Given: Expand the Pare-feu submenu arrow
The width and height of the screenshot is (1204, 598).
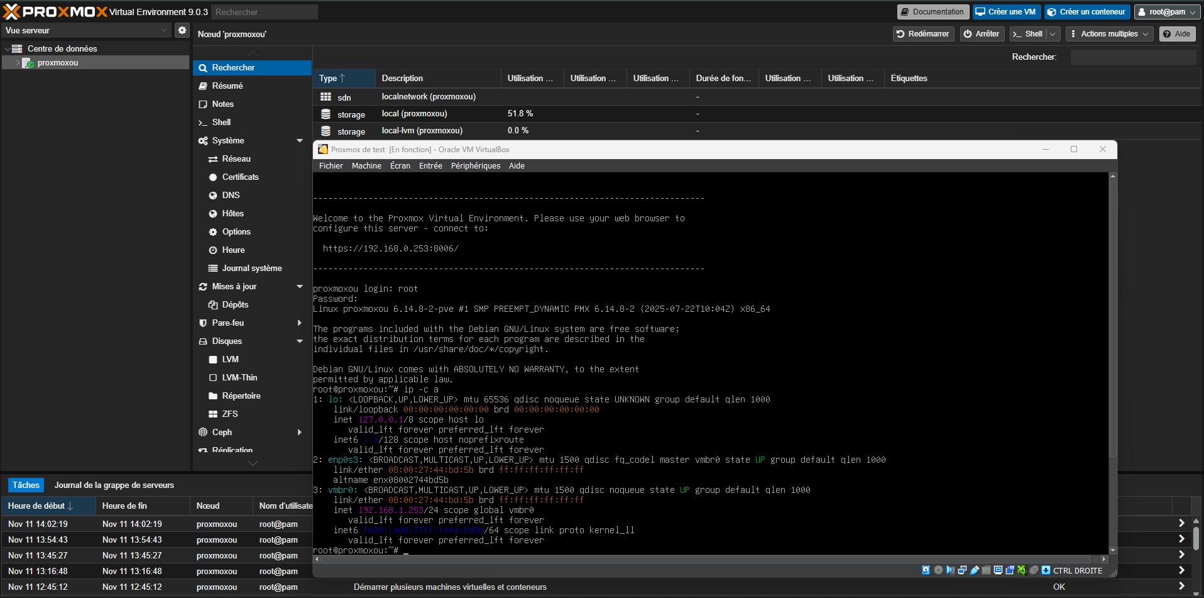Looking at the screenshot, I should [x=300, y=323].
